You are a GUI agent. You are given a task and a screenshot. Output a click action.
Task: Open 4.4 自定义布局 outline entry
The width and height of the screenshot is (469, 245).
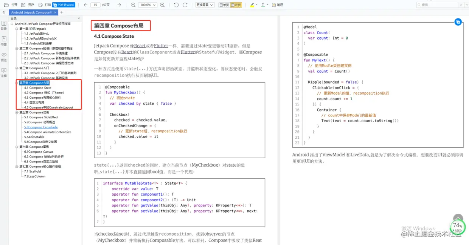pos(34,103)
